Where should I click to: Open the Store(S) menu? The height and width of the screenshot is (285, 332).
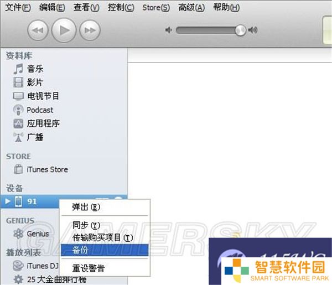[x=156, y=7]
